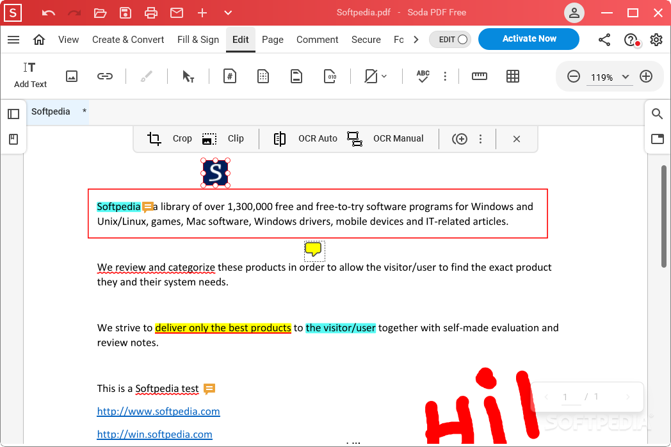671x447 pixels.
Task: Toggle the left side panel icon
Action: click(13, 114)
